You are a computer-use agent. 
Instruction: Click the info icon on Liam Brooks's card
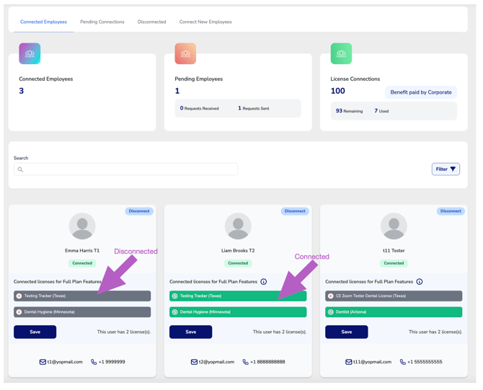[x=264, y=282]
